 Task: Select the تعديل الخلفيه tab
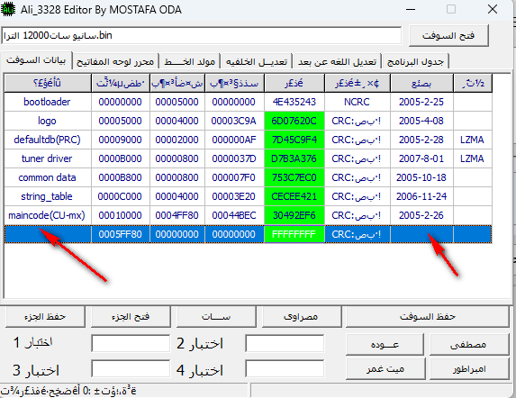coord(257,61)
